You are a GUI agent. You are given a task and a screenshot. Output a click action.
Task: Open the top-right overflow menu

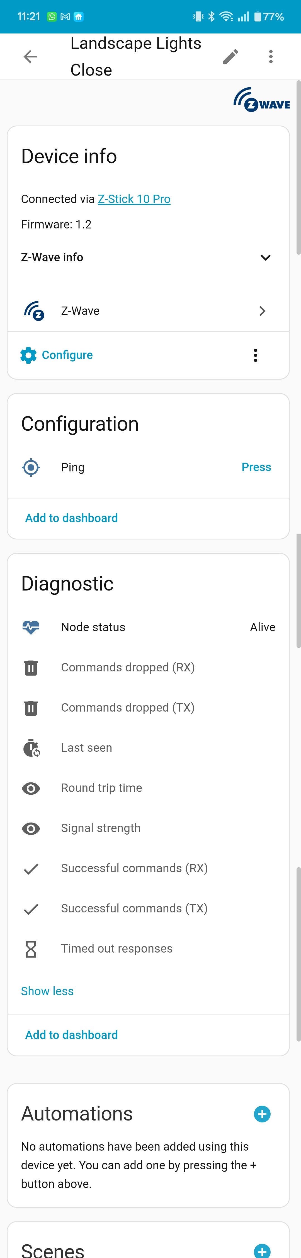[271, 57]
